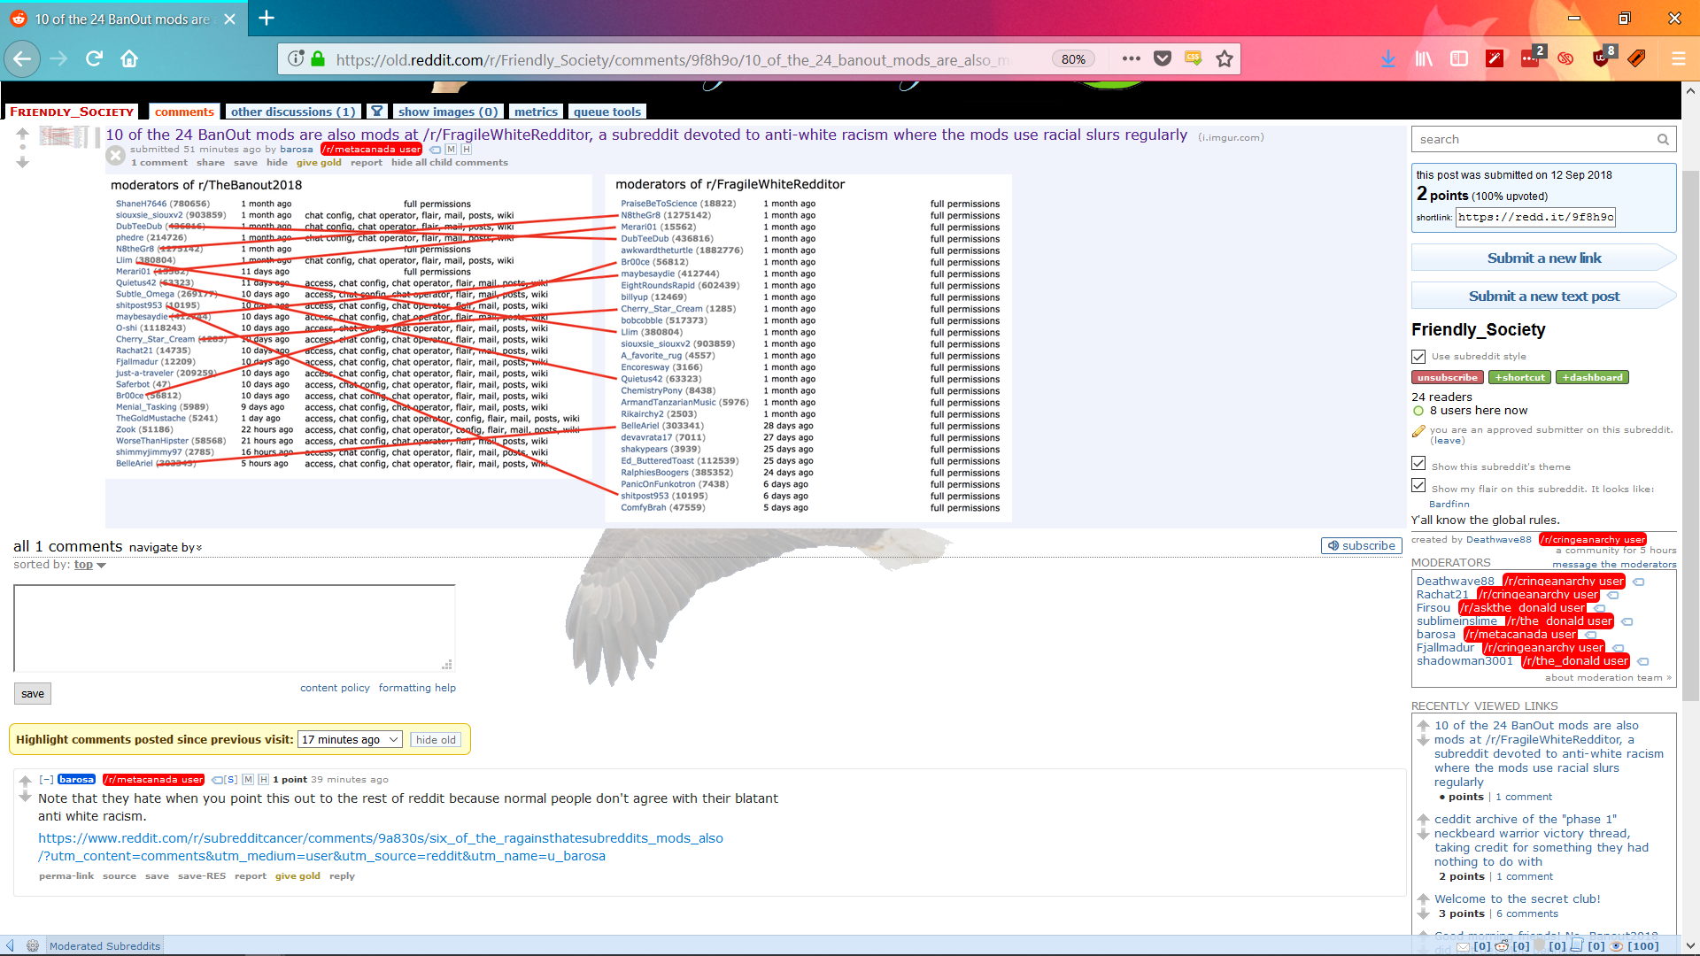This screenshot has height=956, width=1700.
Task: Save page to Pocket icon
Action: click(x=1163, y=58)
